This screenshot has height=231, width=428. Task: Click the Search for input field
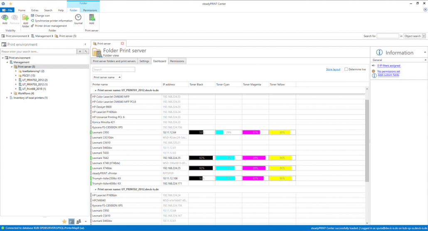point(388,36)
